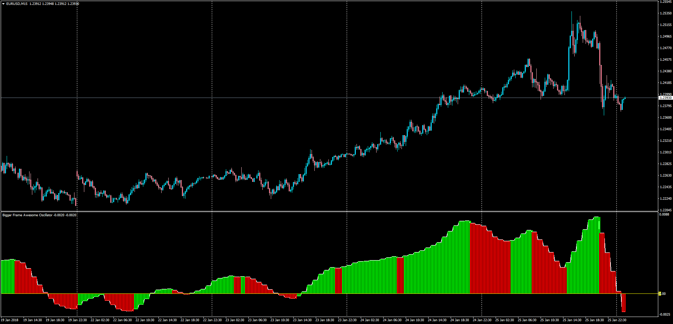
Task: Click the oscillator scale value 0.0088
Action: point(664,214)
